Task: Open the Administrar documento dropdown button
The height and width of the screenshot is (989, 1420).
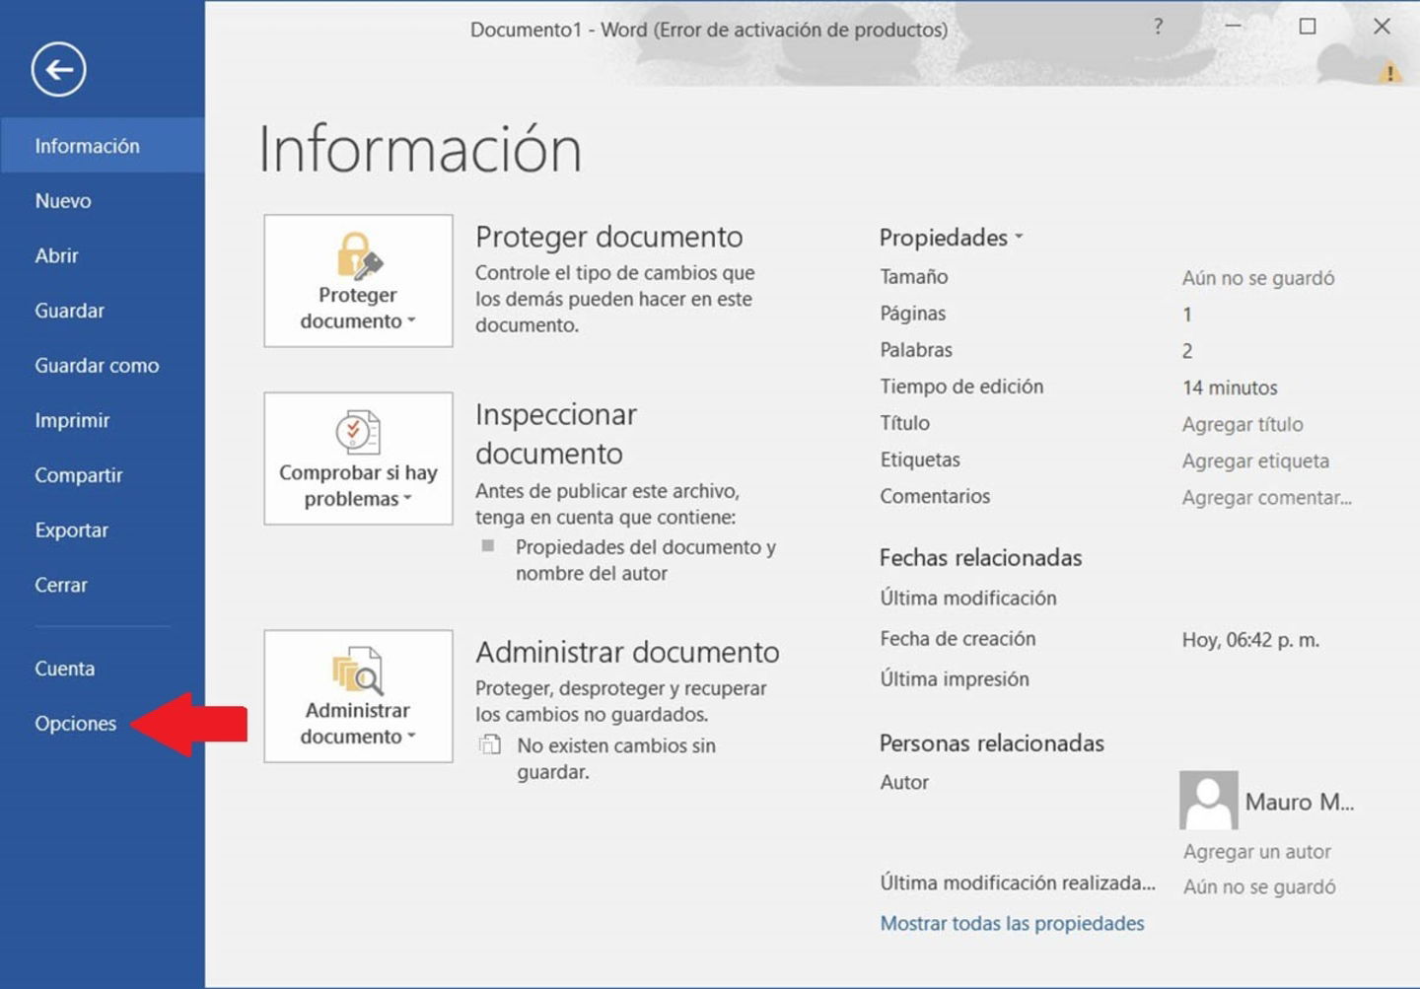Action: [x=358, y=696]
